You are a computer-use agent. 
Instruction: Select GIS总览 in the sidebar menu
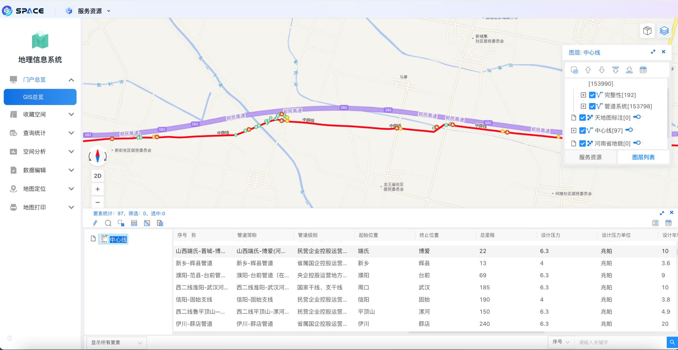click(40, 97)
